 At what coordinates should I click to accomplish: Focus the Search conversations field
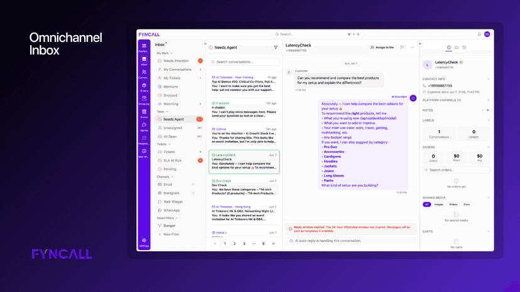pyautogui.click(x=244, y=62)
